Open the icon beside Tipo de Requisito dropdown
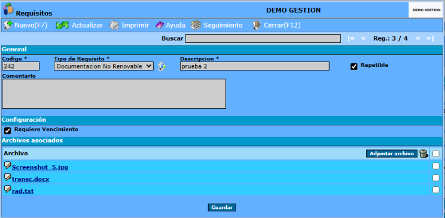445x218 pixels. pos(161,66)
